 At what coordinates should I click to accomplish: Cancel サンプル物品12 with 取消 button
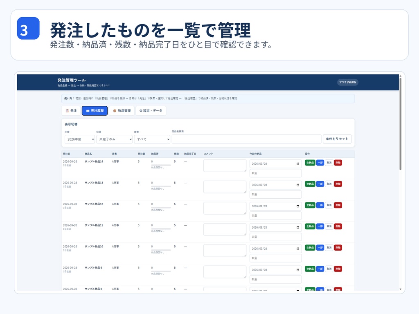tap(329, 205)
